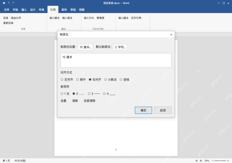Close the Word window
232x163 pixels.
[x=228, y=3]
